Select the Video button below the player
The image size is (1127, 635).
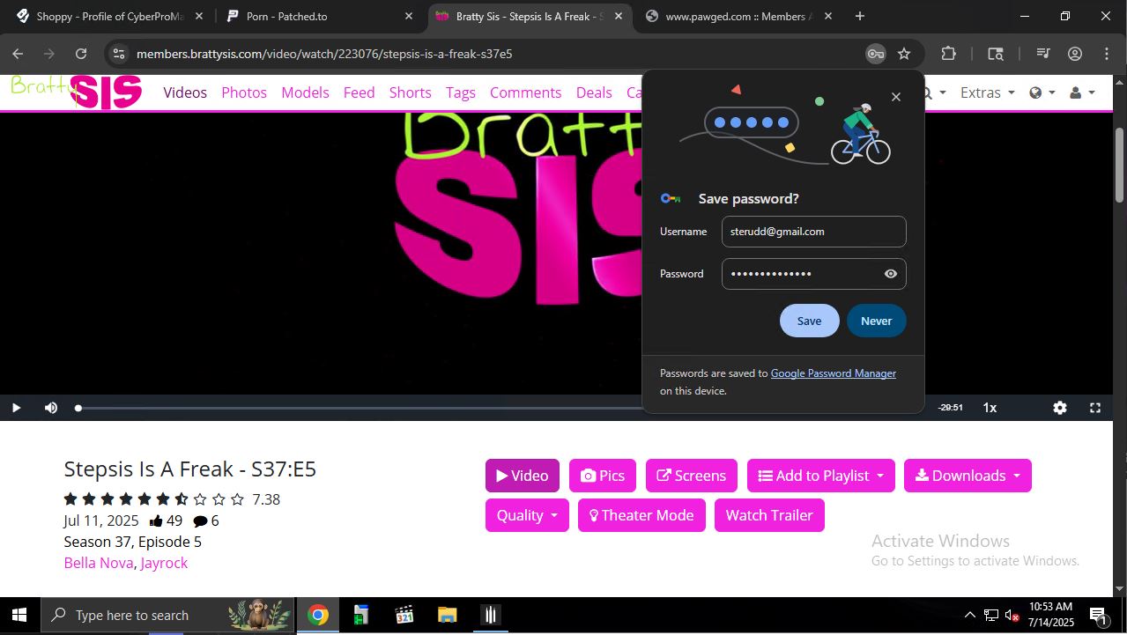click(523, 476)
